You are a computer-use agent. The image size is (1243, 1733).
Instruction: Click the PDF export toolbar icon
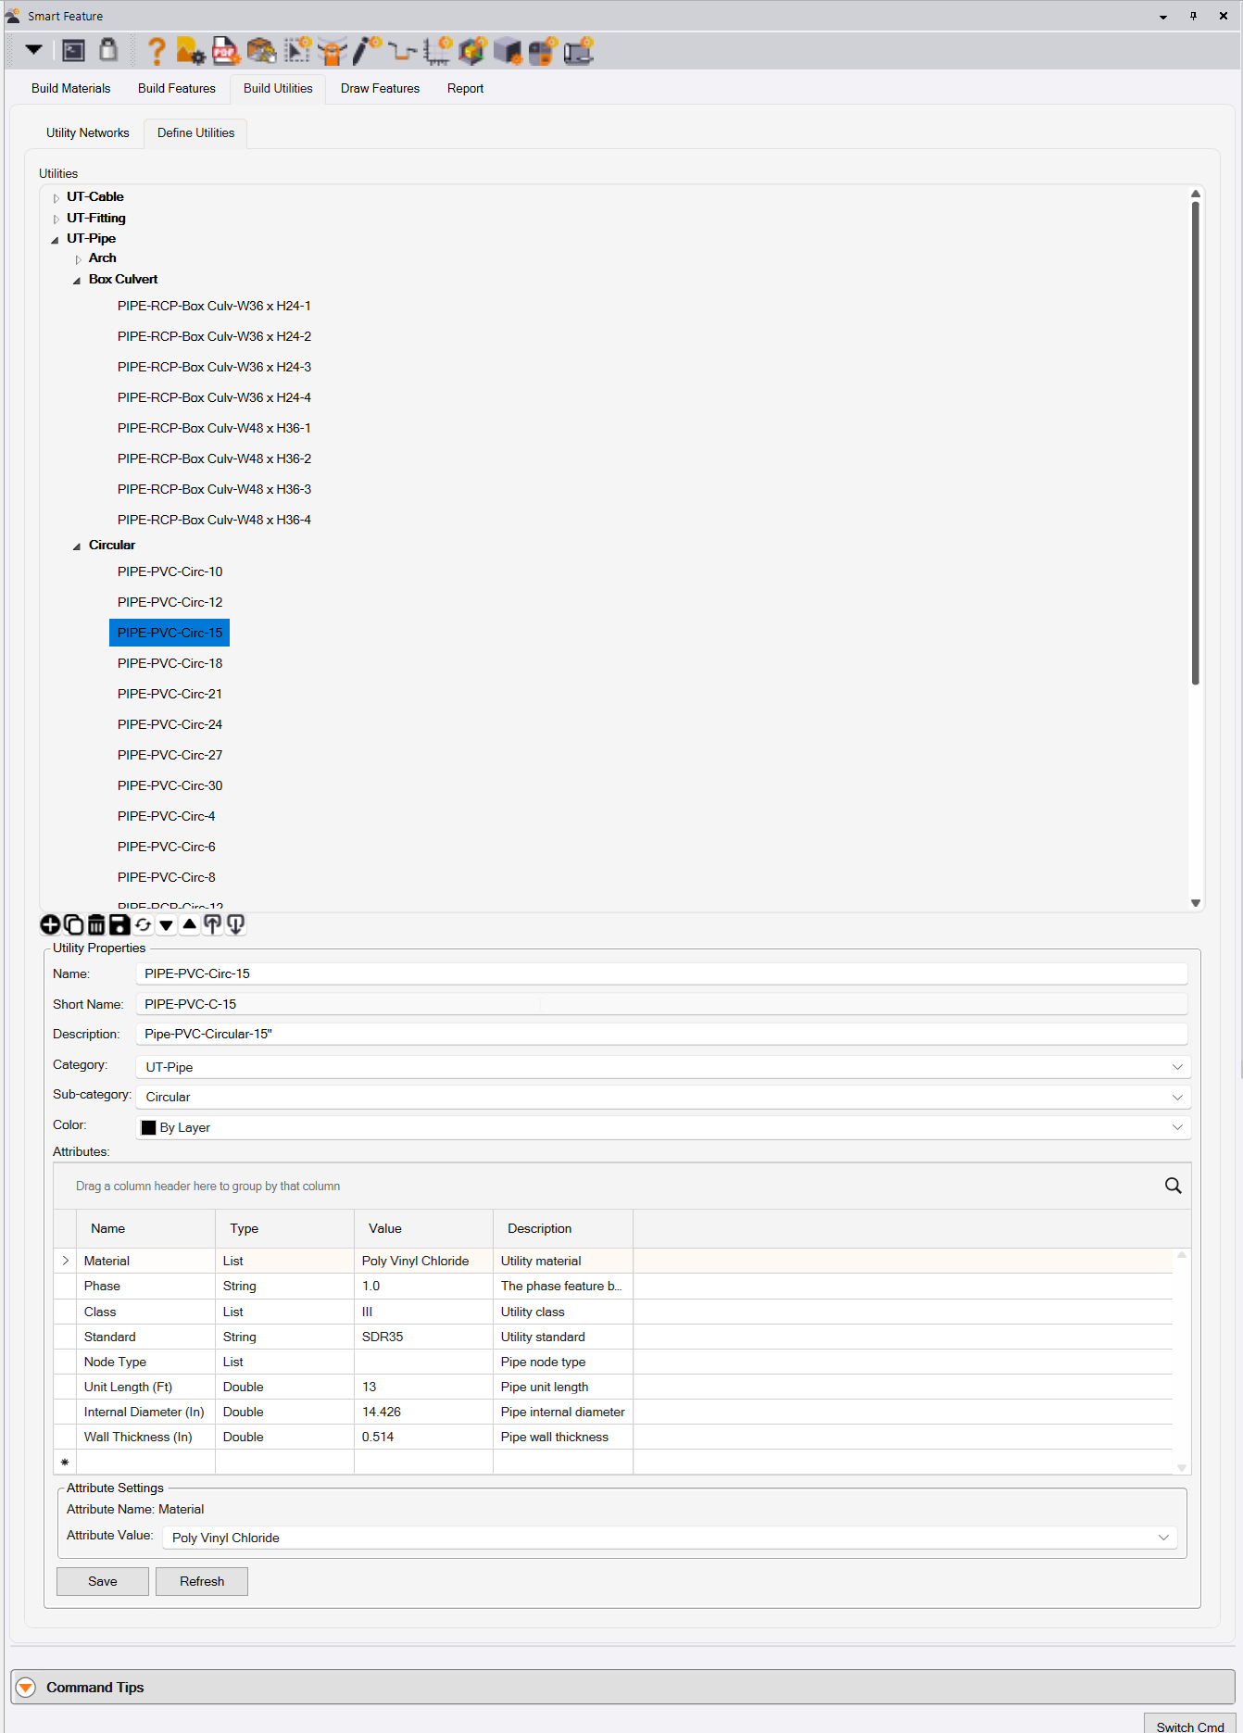click(x=225, y=51)
